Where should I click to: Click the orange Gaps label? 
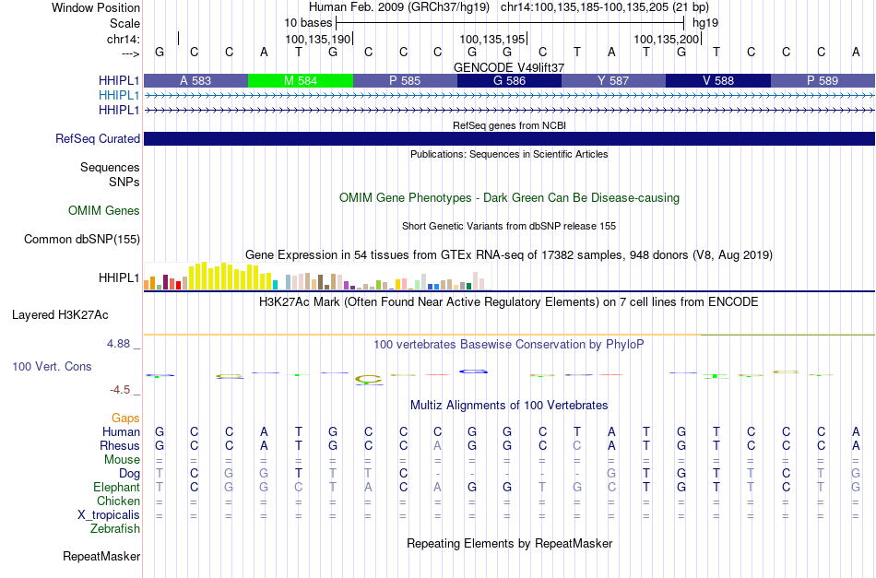[125, 419]
